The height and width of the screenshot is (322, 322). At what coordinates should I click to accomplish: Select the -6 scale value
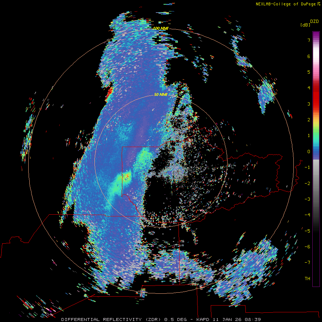coord(307,247)
